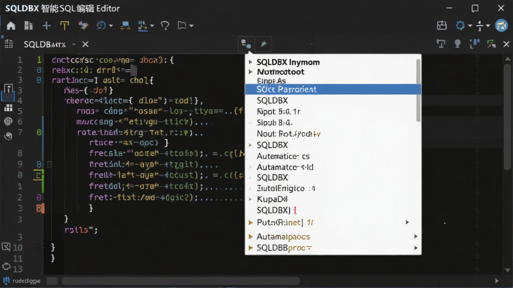Go to the Home icon in the toolbar
This screenshot has width=513, height=288.
pos(11,25)
